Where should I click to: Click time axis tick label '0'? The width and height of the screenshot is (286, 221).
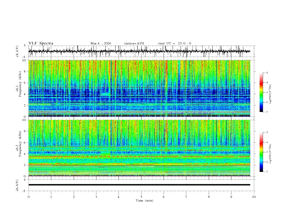(29, 197)
